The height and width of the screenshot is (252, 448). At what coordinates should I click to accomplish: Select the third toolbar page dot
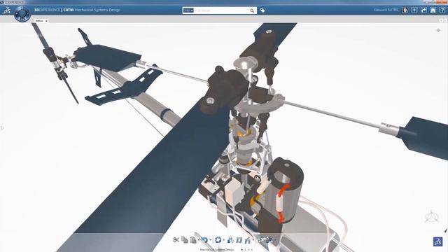tap(248, 250)
